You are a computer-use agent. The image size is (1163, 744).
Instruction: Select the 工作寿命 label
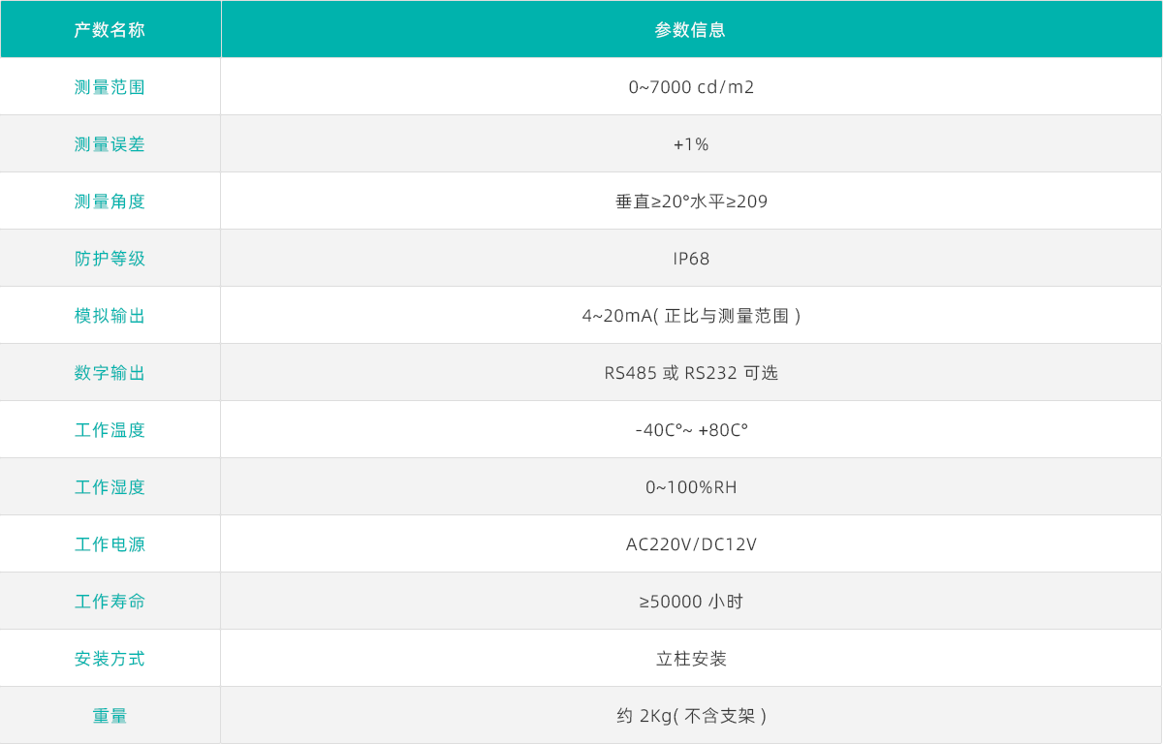[x=110, y=602]
